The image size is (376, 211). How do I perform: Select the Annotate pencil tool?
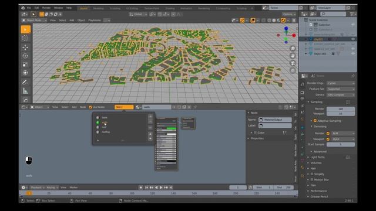(x=25, y=82)
